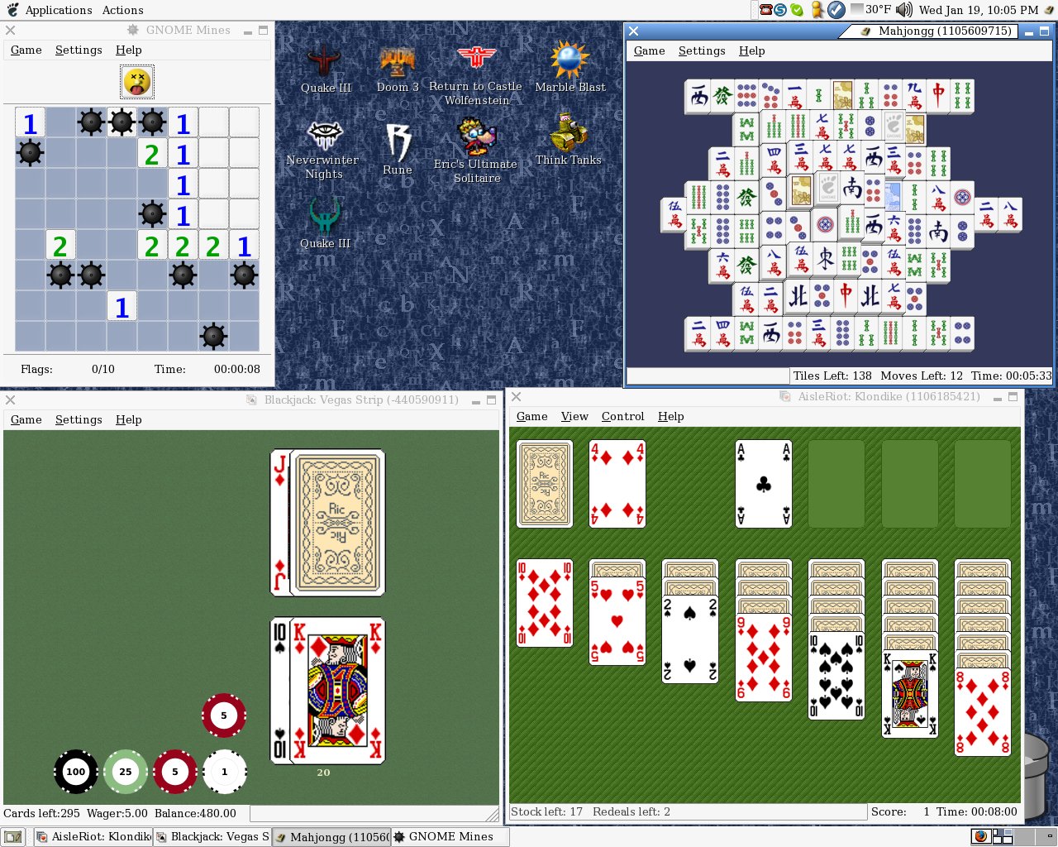Open the Game menu in GNOME Mines
This screenshot has width=1058, height=847.
click(x=26, y=50)
